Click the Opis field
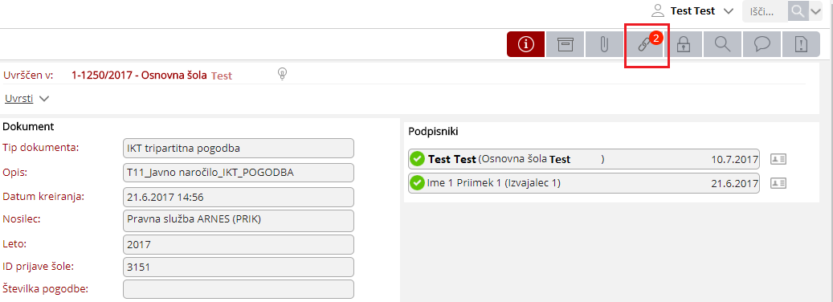This screenshot has width=833, height=302. tap(239, 173)
